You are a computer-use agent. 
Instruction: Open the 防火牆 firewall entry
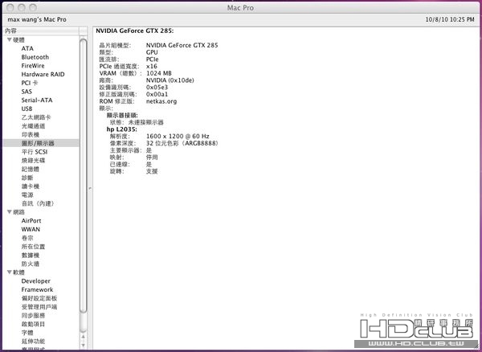pyautogui.click(x=31, y=264)
